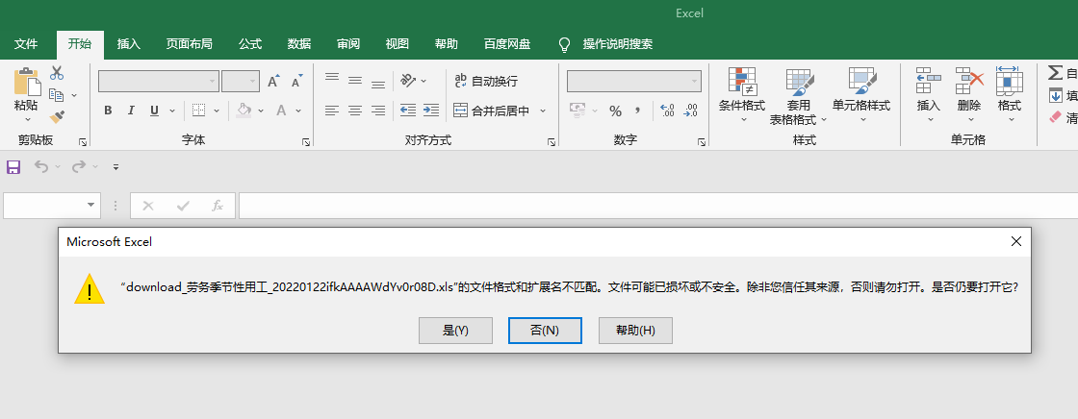Apply Percent Style format
The image size is (1078, 419).
pos(615,111)
